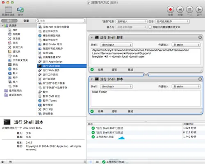205x164 pixels.
Task: Collapse the 资源库 Library tree triangle
Action: (2, 25)
